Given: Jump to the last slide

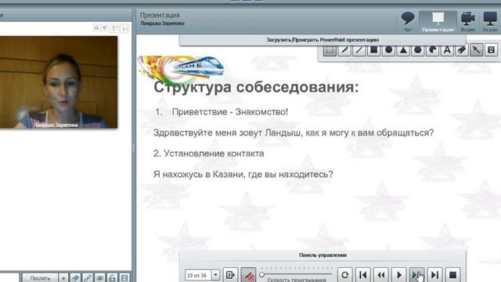Looking at the screenshot, I should click(x=434, y=275).
